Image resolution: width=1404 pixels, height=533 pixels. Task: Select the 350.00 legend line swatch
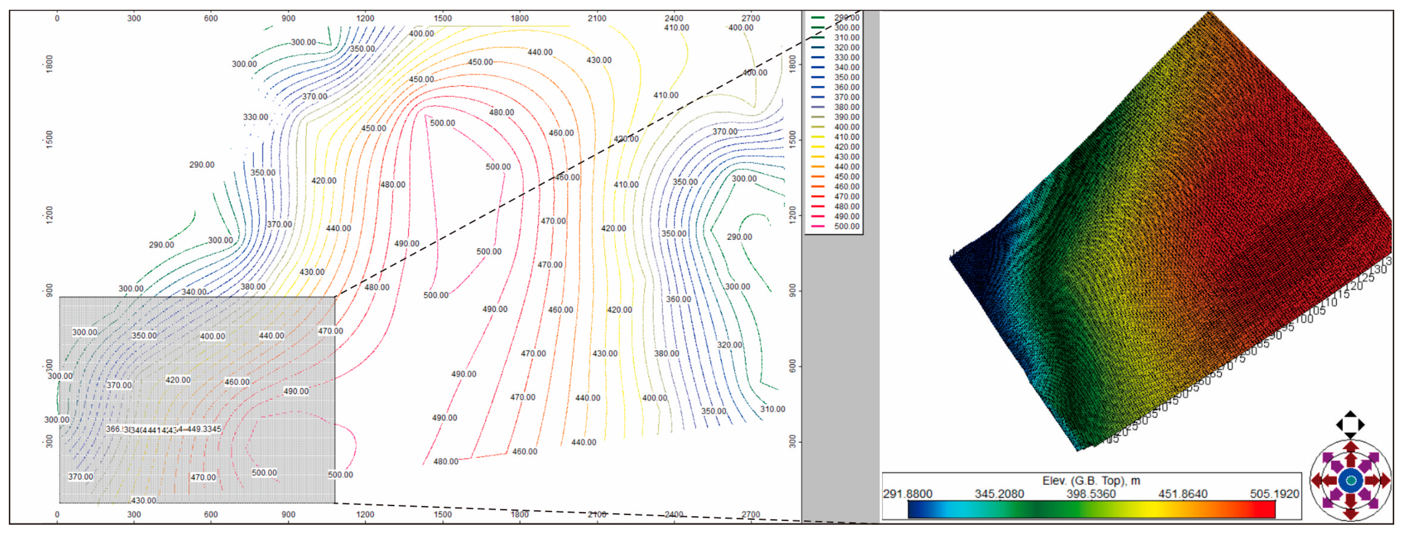click(x=818, y=77)
